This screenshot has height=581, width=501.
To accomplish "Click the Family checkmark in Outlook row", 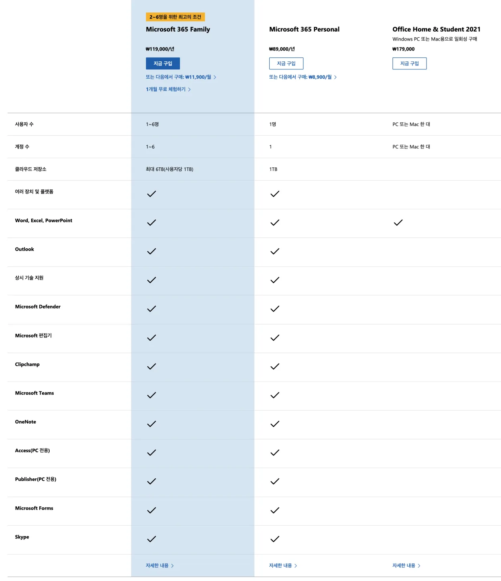I will [x=152, y=252].
